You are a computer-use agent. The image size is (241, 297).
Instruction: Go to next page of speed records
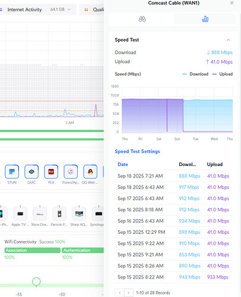click(129, 293)
